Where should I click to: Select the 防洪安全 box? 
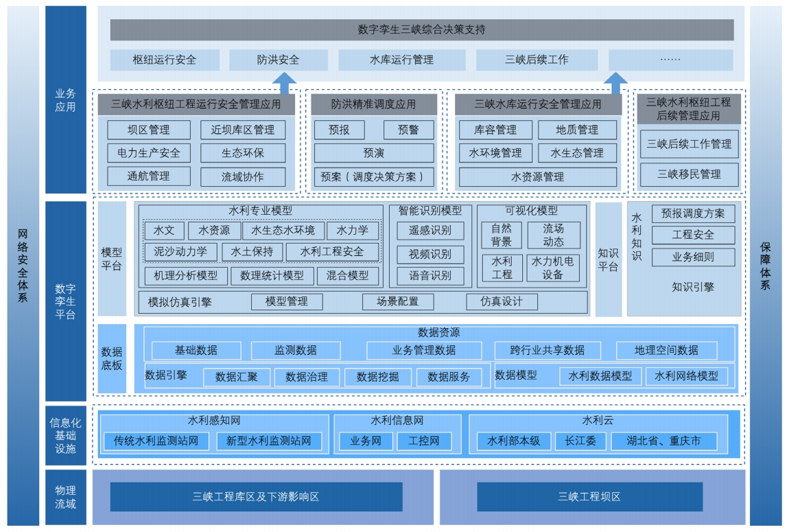(x=279, y=60)
